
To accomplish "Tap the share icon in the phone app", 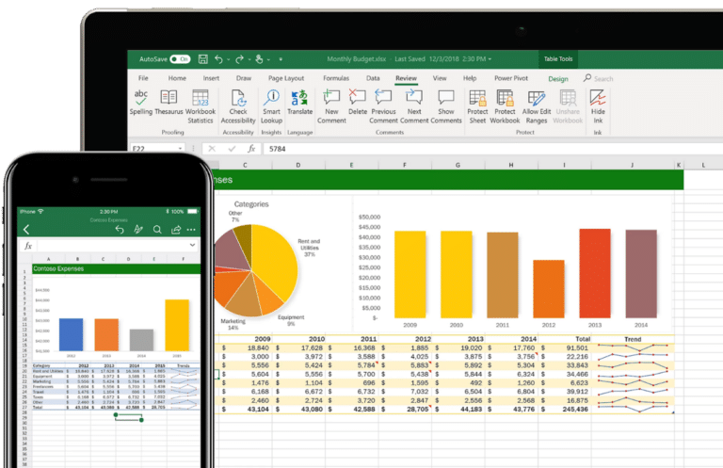I will 176,229.
